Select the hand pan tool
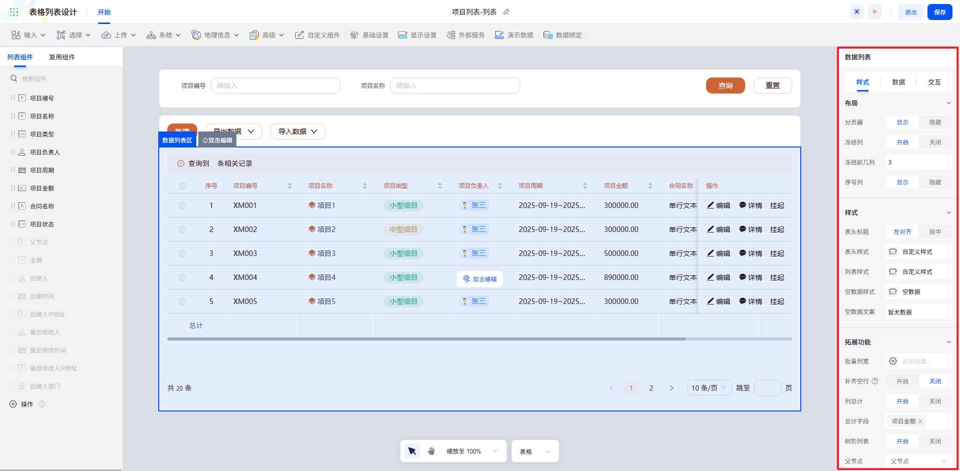960x471 pixels. (431, 451)
